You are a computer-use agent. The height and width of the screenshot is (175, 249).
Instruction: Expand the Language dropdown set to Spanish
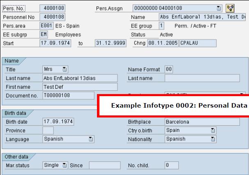pyautogui.click(x=90, y=139)
